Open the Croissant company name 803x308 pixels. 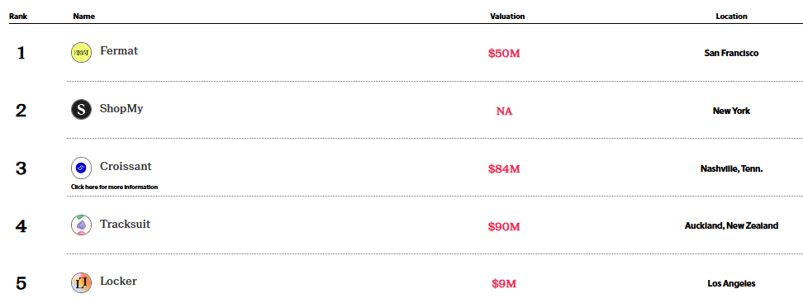(126, 166)
